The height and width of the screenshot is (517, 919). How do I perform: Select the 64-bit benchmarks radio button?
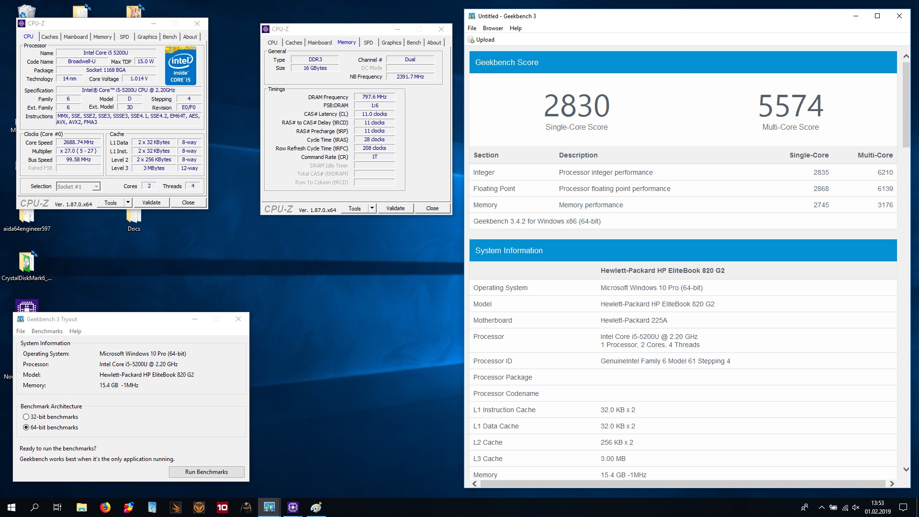pyautogui.click(x=26, y=427)
